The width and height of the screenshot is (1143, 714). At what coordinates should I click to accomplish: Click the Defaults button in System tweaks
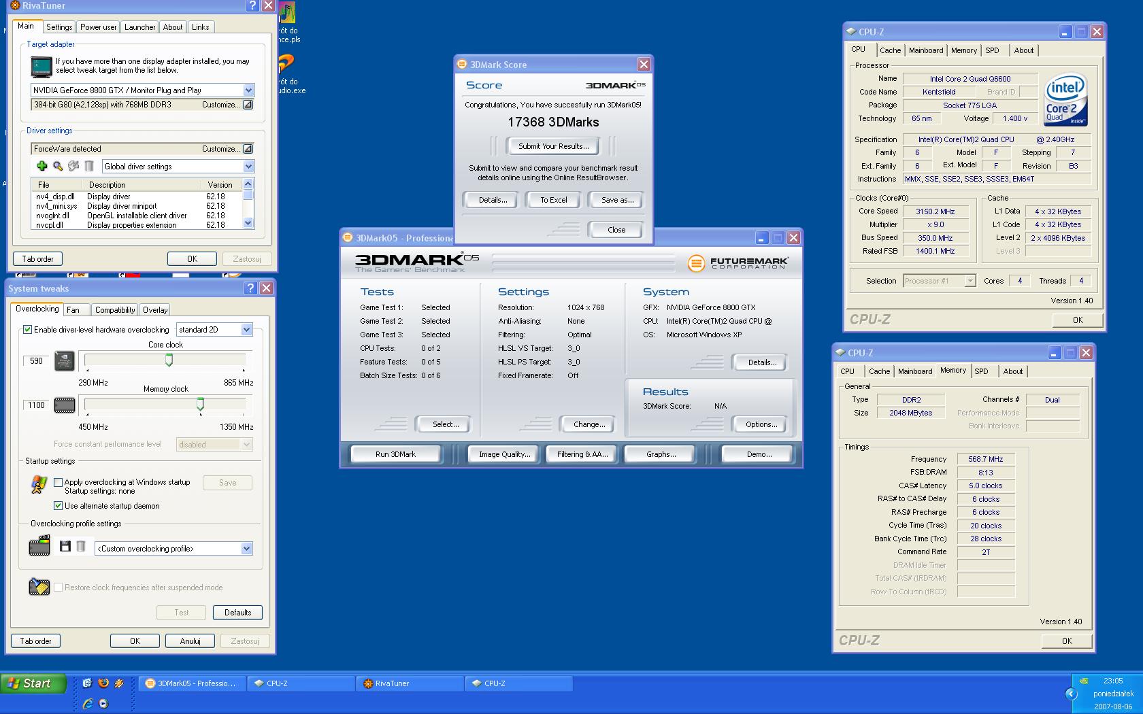tap(237, 613)
